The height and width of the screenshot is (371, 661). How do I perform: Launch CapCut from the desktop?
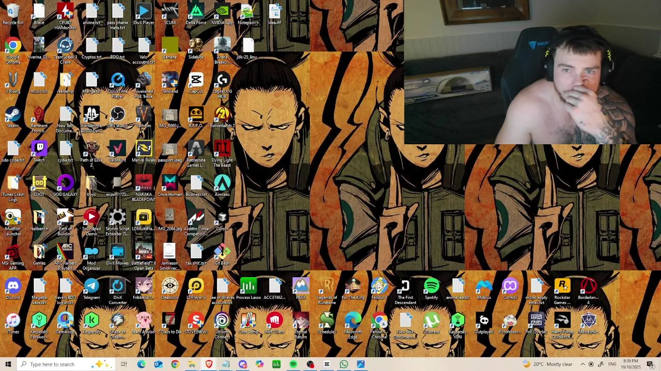tap(196, 83)
